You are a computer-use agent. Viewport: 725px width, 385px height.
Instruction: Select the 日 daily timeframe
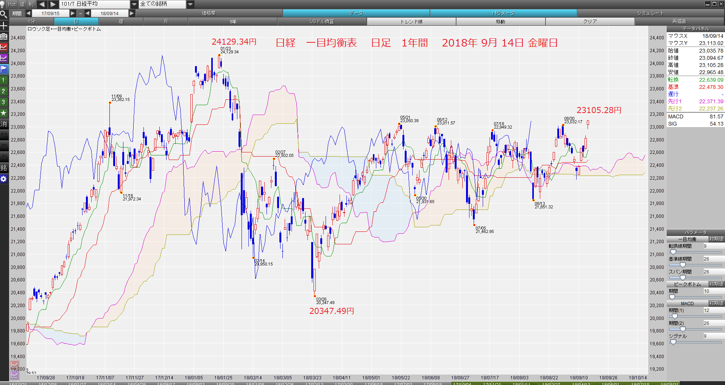[76, 22]
